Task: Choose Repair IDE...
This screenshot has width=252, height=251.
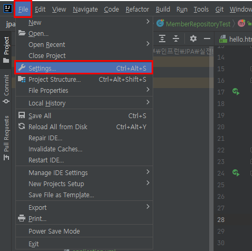Action: click(84, 138)
